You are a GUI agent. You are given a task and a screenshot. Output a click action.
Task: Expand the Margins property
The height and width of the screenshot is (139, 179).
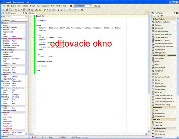coord(2,95)
